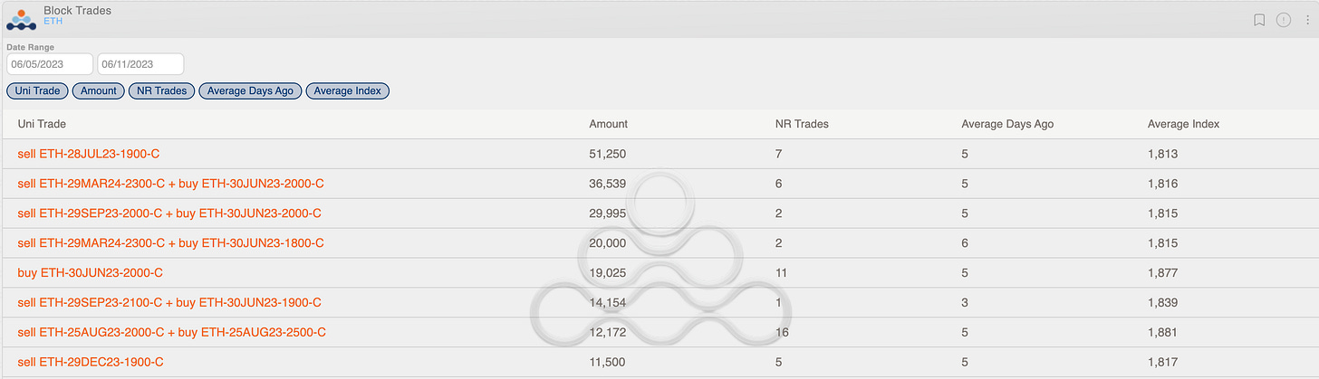Toggle the Average Days Ago pill
The width and height of the screenshot is (1319, 379).
point(251,90)
